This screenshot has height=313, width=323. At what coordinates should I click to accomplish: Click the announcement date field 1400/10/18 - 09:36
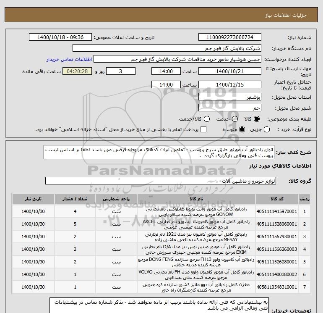click(x=60, y=37)
